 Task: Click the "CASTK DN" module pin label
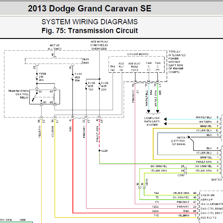208,195
